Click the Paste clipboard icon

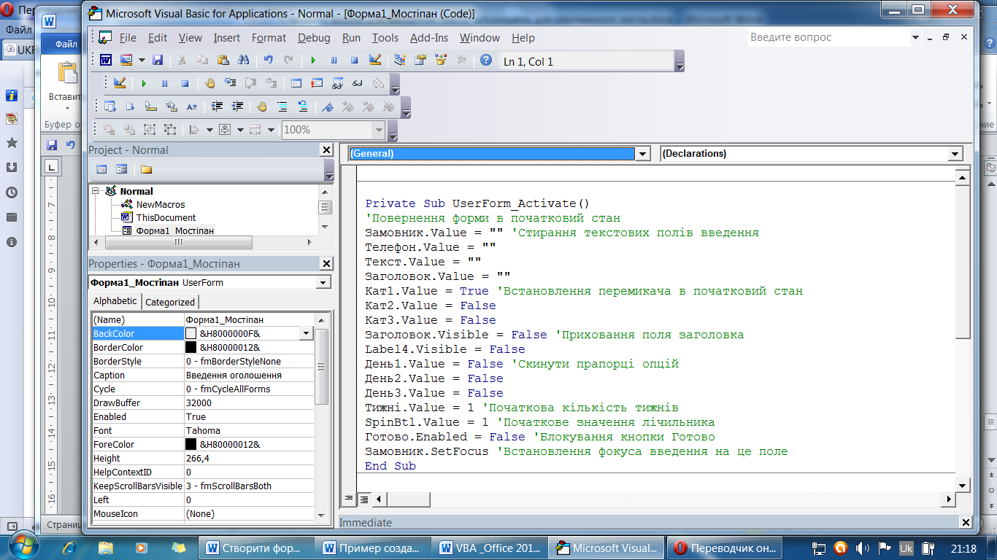[223, 61]
